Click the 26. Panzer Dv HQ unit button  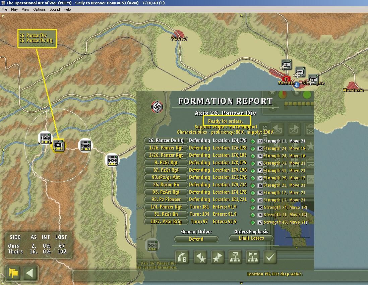coord(166,140)
